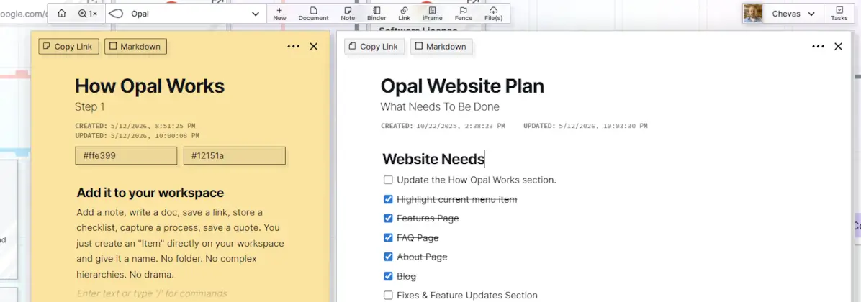Reset zoom with the 1× magnifier
The width and height of the screenshot is (861, 302).
pos(88,14)
